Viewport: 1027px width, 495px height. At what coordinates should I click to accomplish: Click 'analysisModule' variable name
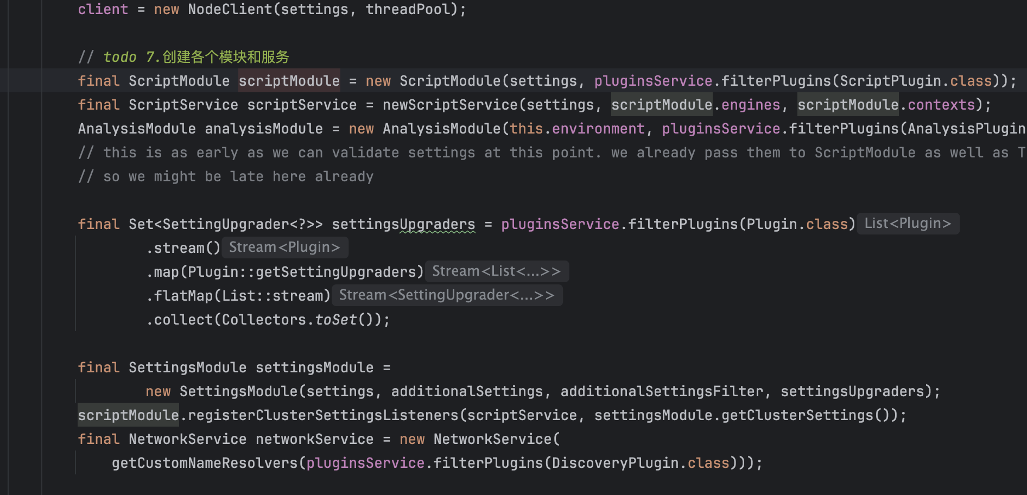264,129
